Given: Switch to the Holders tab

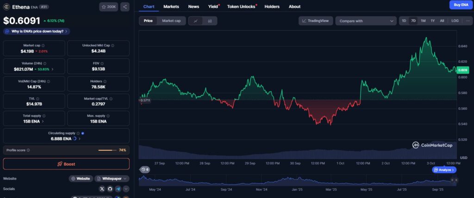Looking at the screenshot, I should click(272, 6).
